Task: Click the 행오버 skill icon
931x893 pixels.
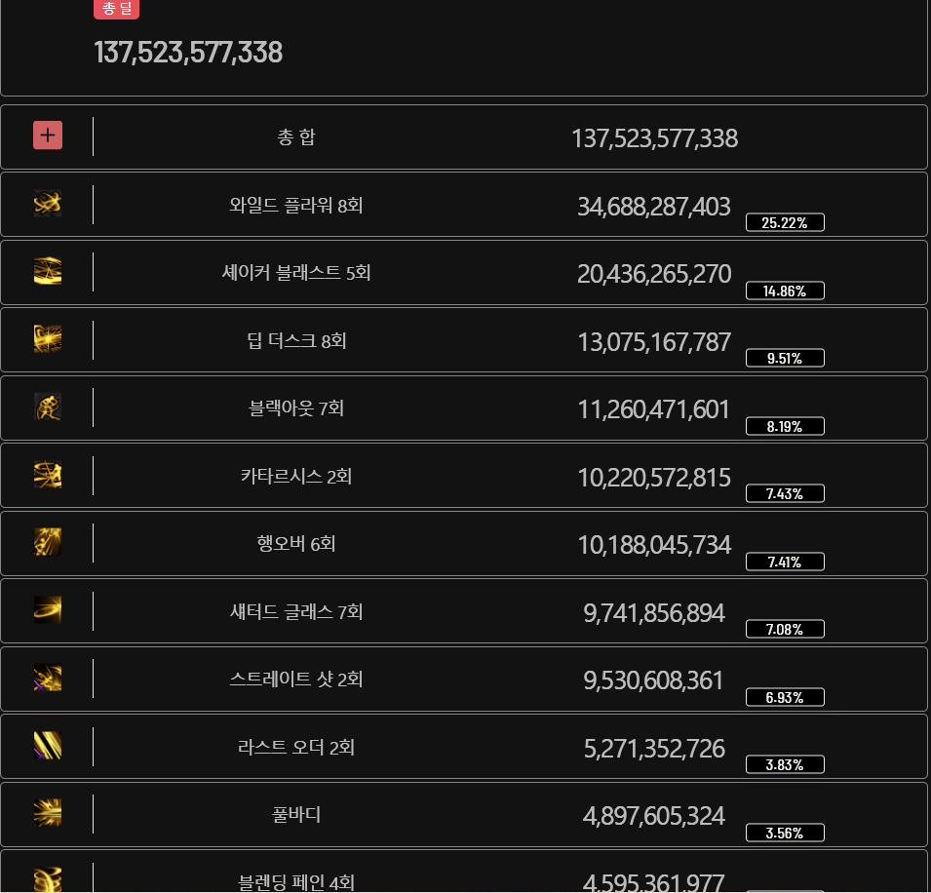Action: click(48, 542)
